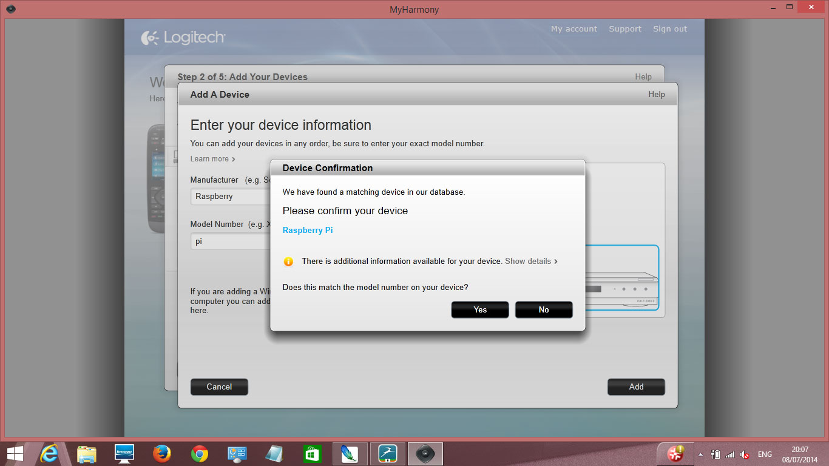Click the ENG language indicator
The image size is (829, 466).
[765, 454]
